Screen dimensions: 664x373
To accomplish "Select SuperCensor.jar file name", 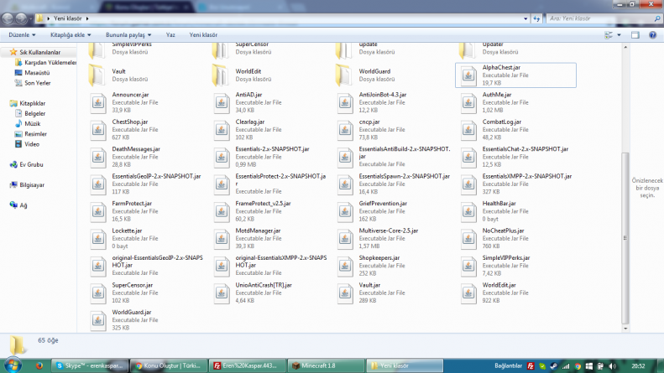I will tap(132, 285).
